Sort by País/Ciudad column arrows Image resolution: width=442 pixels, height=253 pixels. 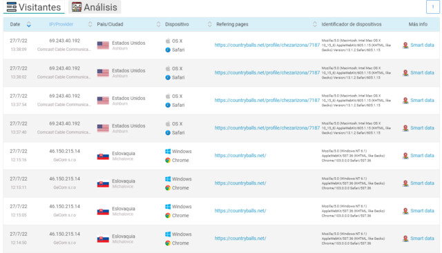[158, 25]
